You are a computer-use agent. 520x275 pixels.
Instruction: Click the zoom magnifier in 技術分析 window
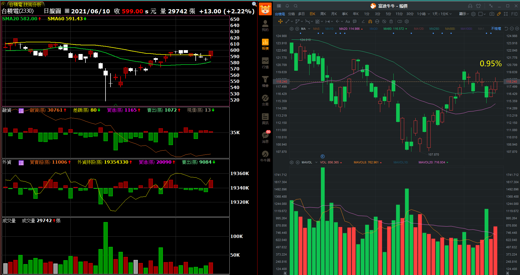pyautogui.click(x=254, y=4)
